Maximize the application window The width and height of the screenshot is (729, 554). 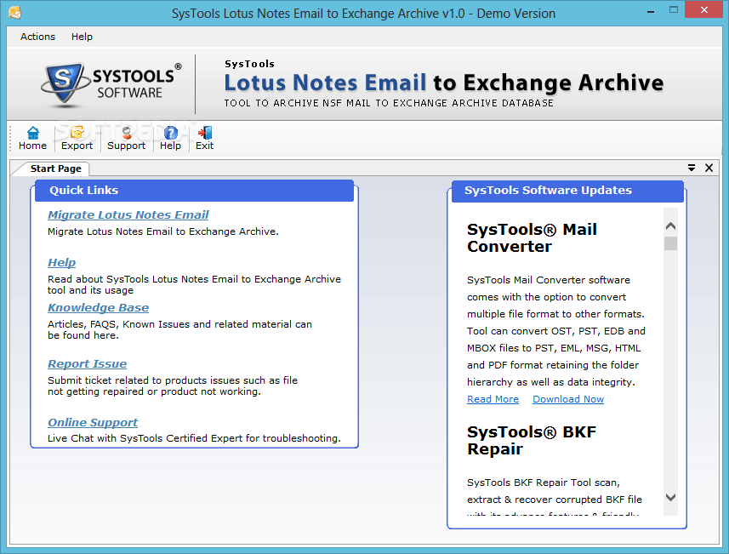click(x=673, y=10)
